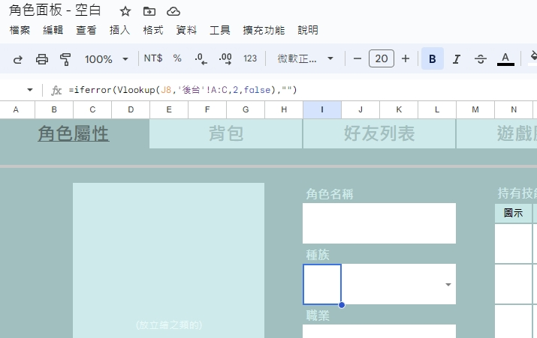Apply percent format
Image resolution: width=537 pixels, height=338 pixels.
click(x=177, y=58)
